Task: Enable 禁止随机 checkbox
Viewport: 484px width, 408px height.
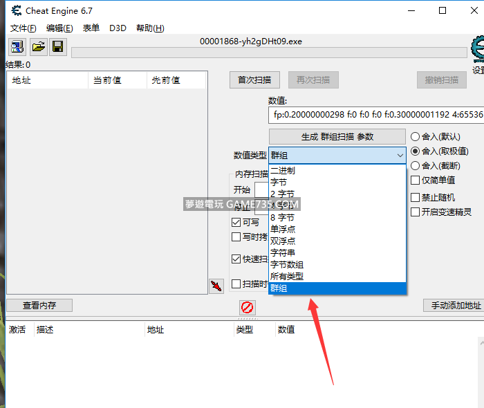Action: tap(415, 198)
